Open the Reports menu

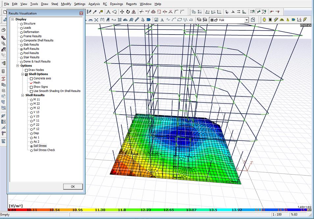point(131,4)
